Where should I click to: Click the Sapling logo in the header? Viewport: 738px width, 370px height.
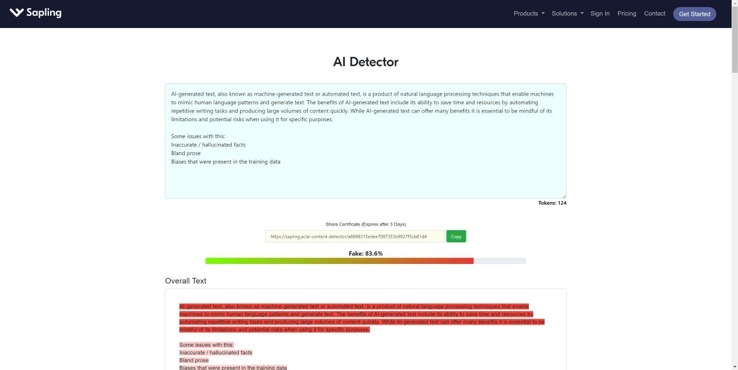coord(36,13)
